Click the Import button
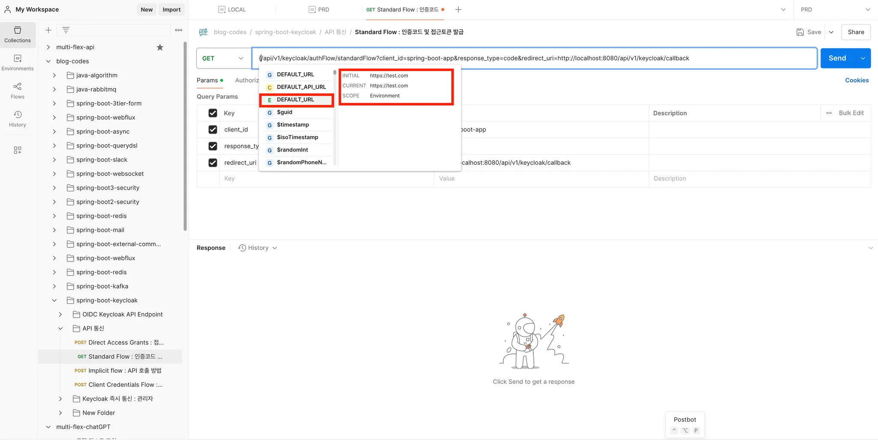The width and height of the screenshot is (878, 440). (171, 9)
